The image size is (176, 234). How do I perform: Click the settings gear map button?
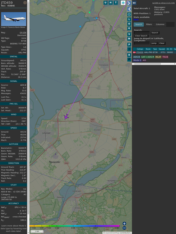[x=129, y=14]
